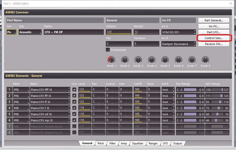Disable Use checkbox for element 6
The height and width of the screenshot is (150, 236).
(74, 120)
